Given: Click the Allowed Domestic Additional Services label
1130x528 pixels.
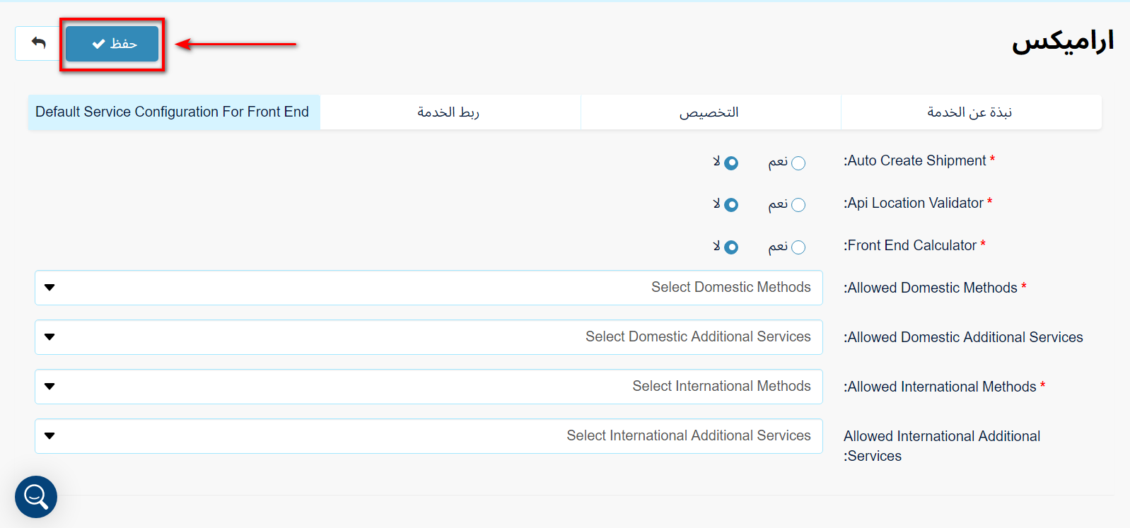Looking at the screenshot, I should coord(963,338).
